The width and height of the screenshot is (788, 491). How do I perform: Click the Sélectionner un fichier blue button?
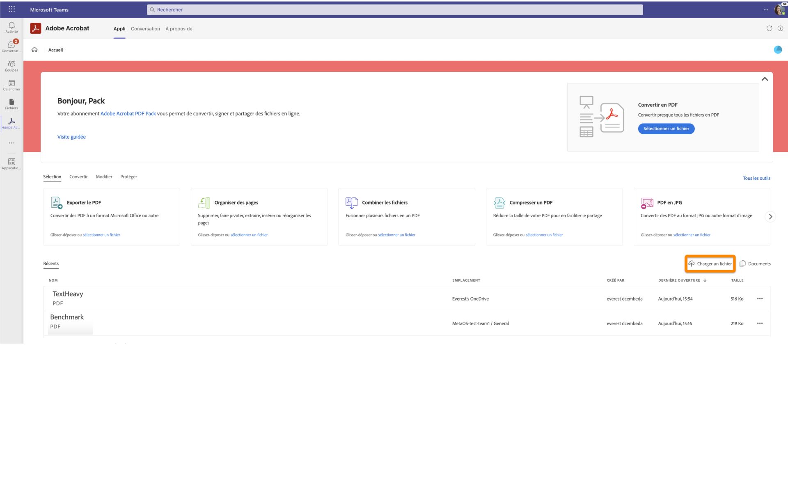tap(666, 128)
